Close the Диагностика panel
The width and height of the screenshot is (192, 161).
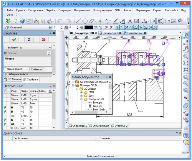coord(180,133)
